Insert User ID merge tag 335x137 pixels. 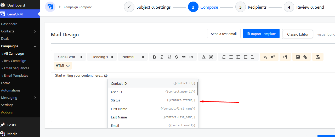(x=153, y=92)
